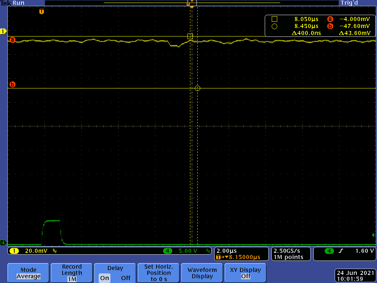Click the 2.00µs timebase readout

pos(227,251)
